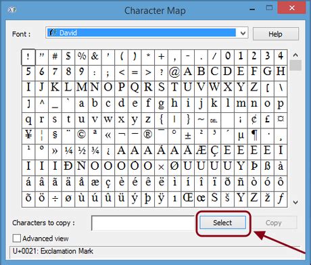Select the ampersand & character

point(95,57)
